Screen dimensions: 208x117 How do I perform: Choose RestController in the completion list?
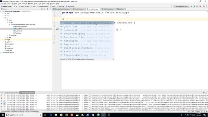[x=87, y=37]
